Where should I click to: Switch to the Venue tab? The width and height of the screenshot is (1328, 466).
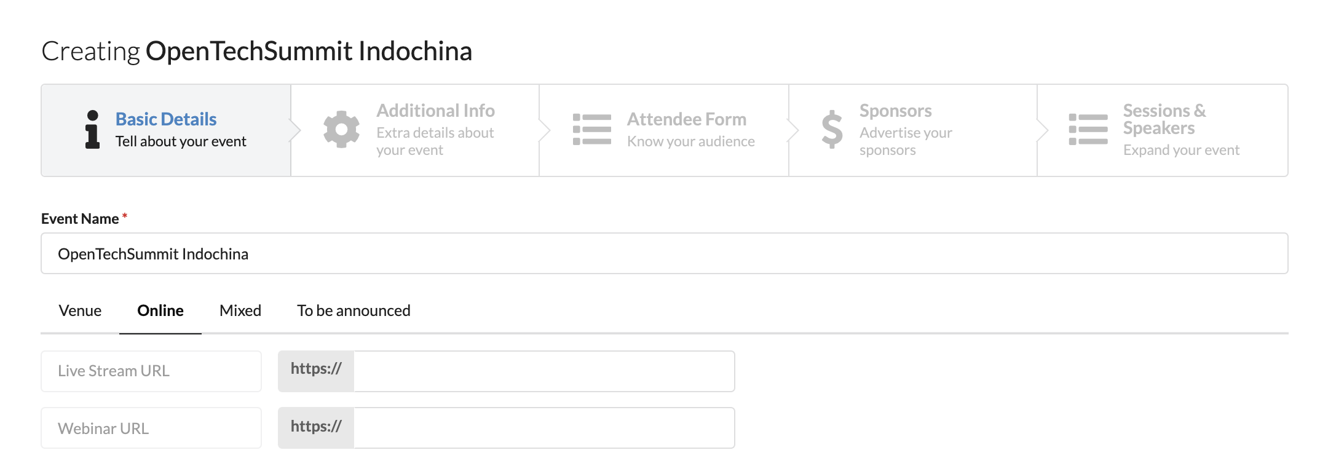point(80,310)
